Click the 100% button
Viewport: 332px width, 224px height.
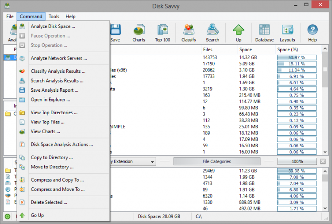click(297, 161)
